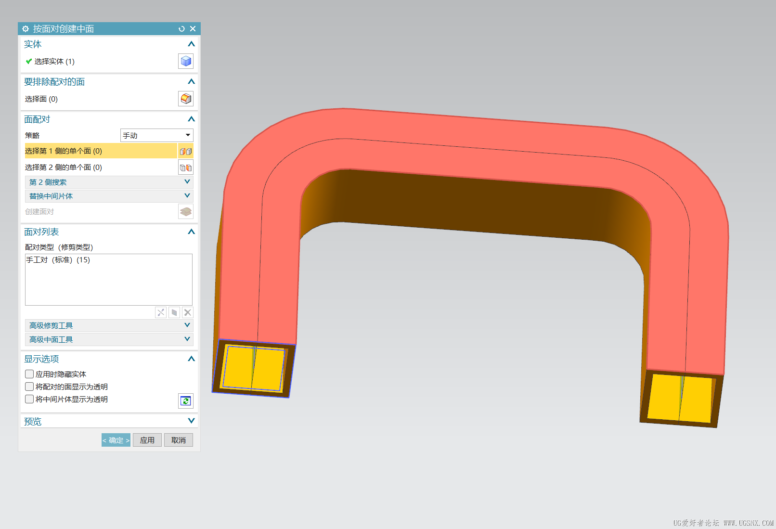Click the select solid body cube icon

(x=186, y=61)
